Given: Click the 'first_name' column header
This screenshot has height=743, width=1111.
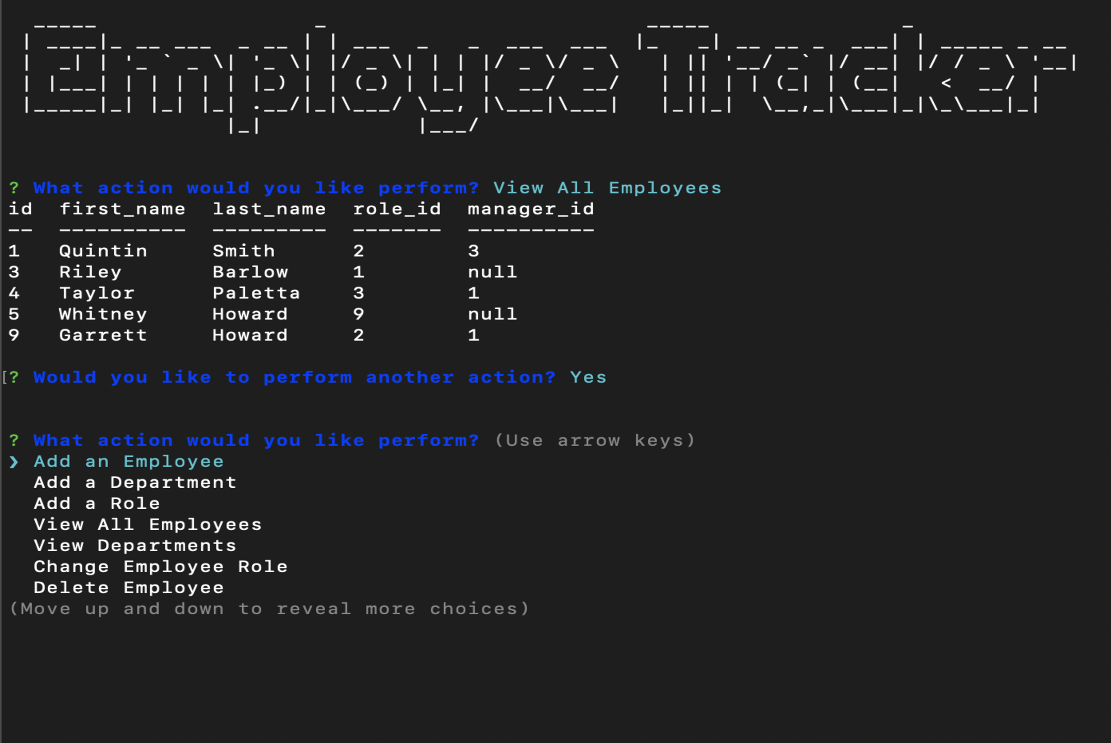Looking at the screenshot, I should click(x=122, y=209).
